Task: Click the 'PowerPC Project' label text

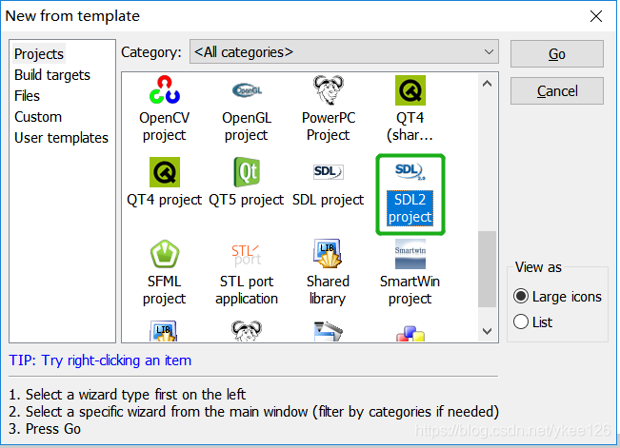Action: (329, 127)
